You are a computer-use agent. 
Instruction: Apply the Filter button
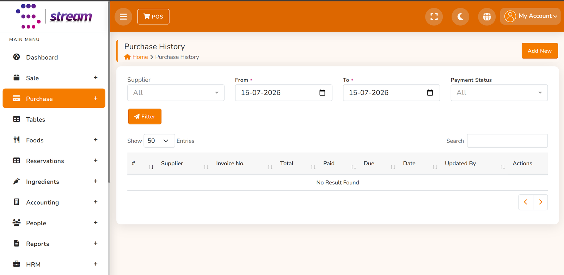click(145, 116)
